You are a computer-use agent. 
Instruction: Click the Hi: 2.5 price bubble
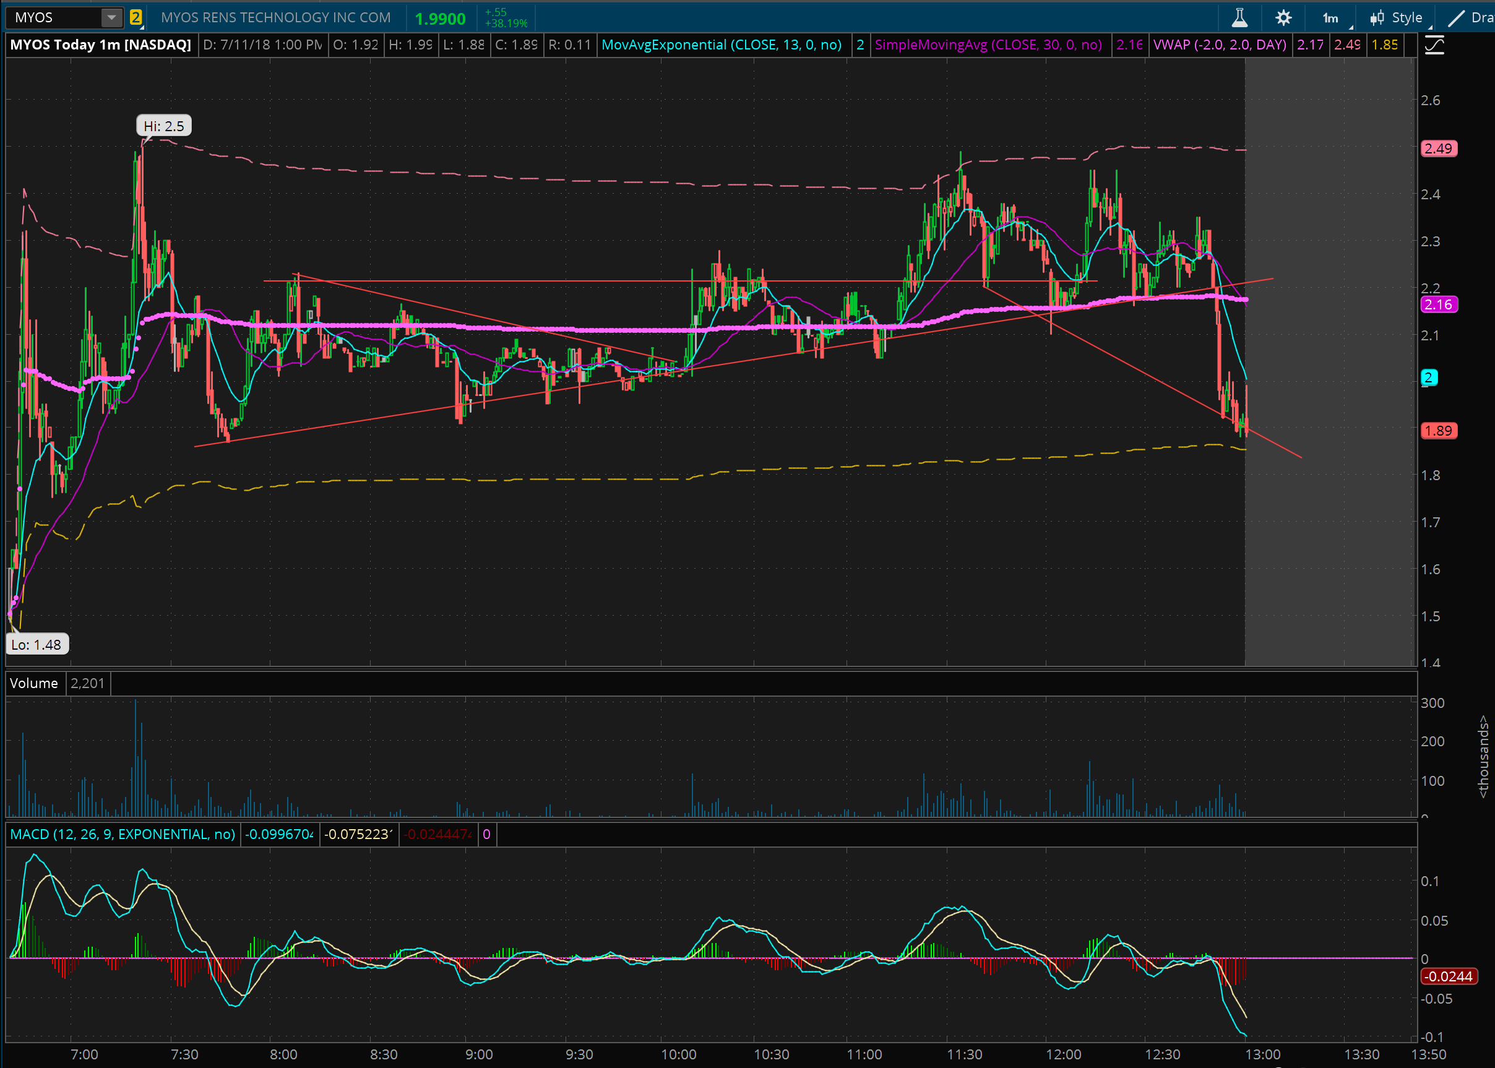point(164,126)
